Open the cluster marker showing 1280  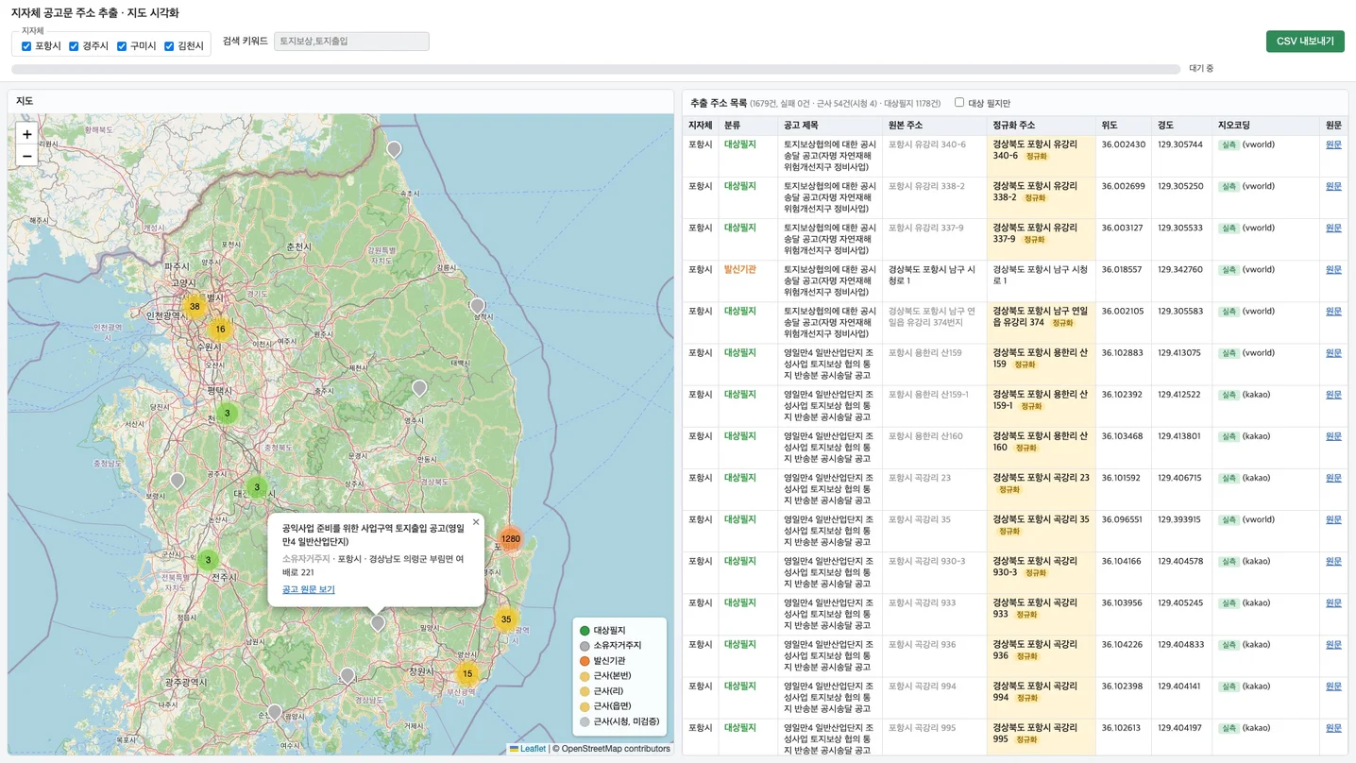511,539
